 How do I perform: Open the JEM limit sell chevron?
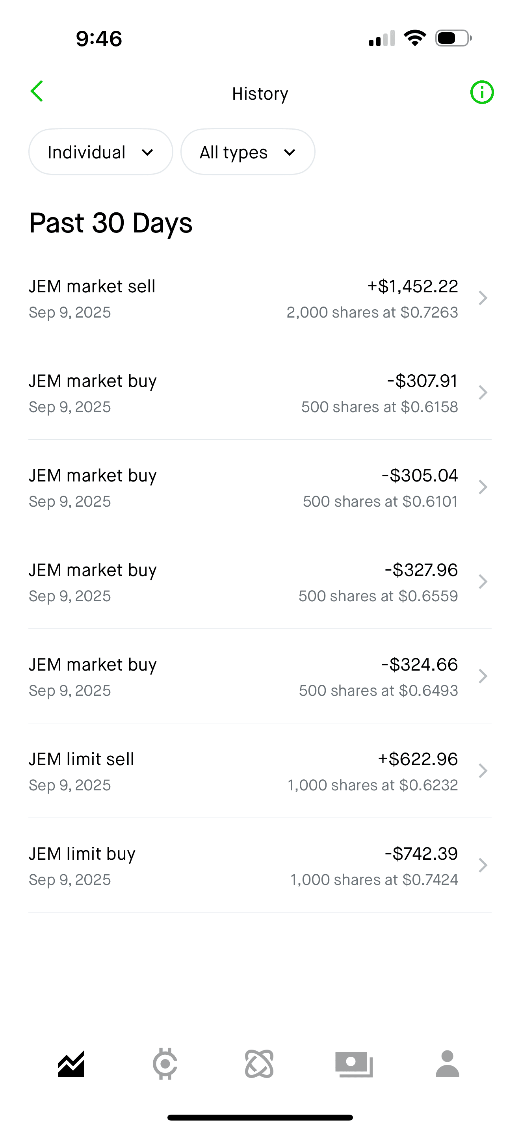point(483,771)
